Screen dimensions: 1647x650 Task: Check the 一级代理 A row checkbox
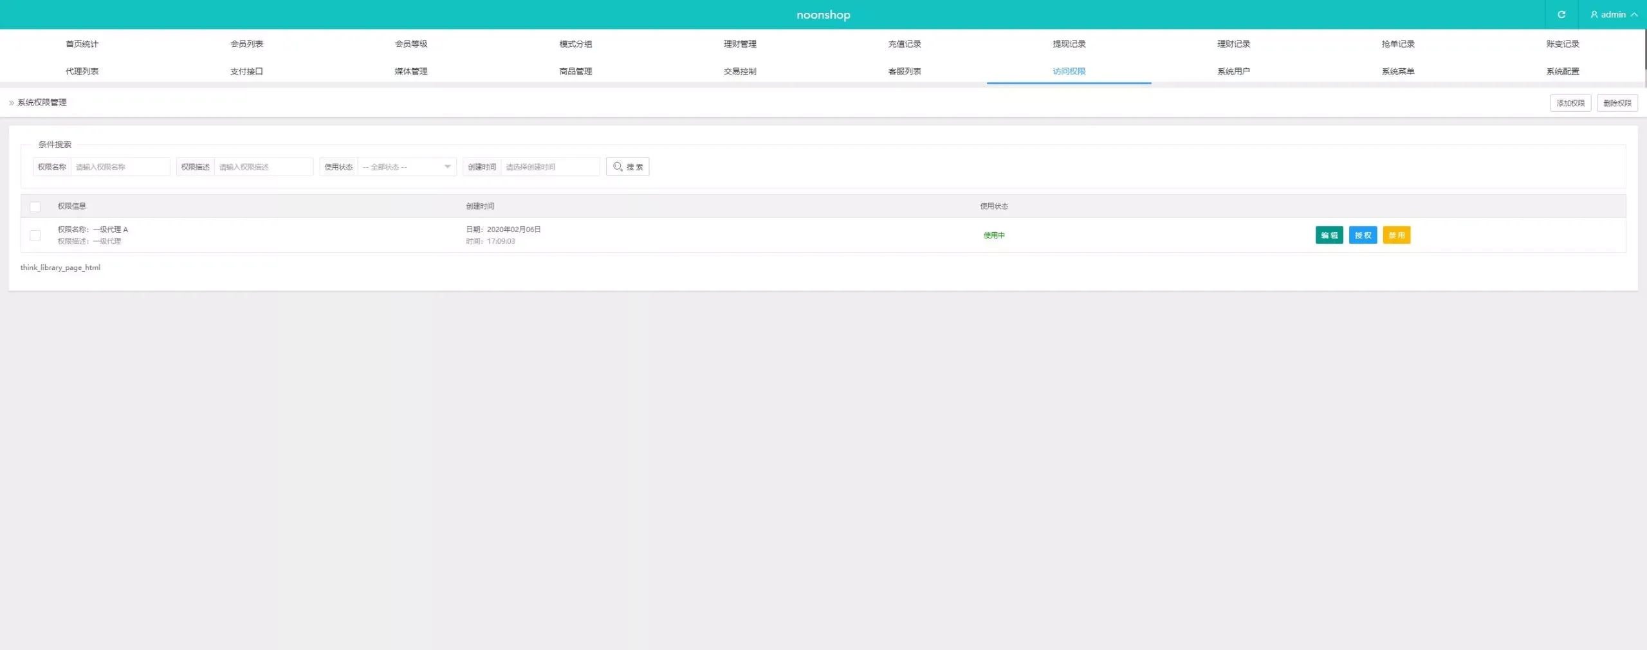pyautogui.click(x=35, y=235)
